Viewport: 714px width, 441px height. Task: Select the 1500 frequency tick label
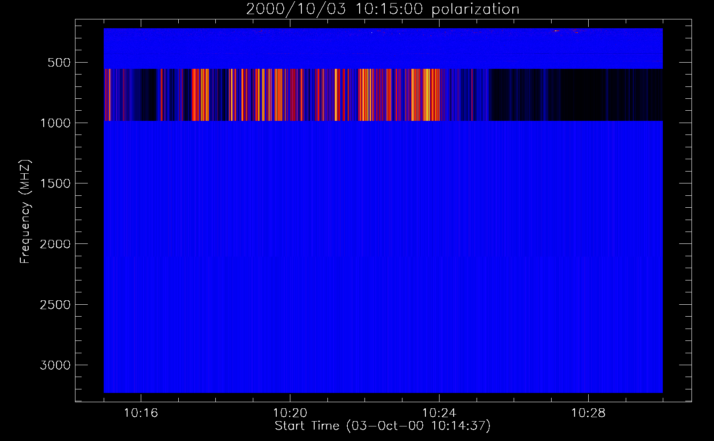coord(55,183)
